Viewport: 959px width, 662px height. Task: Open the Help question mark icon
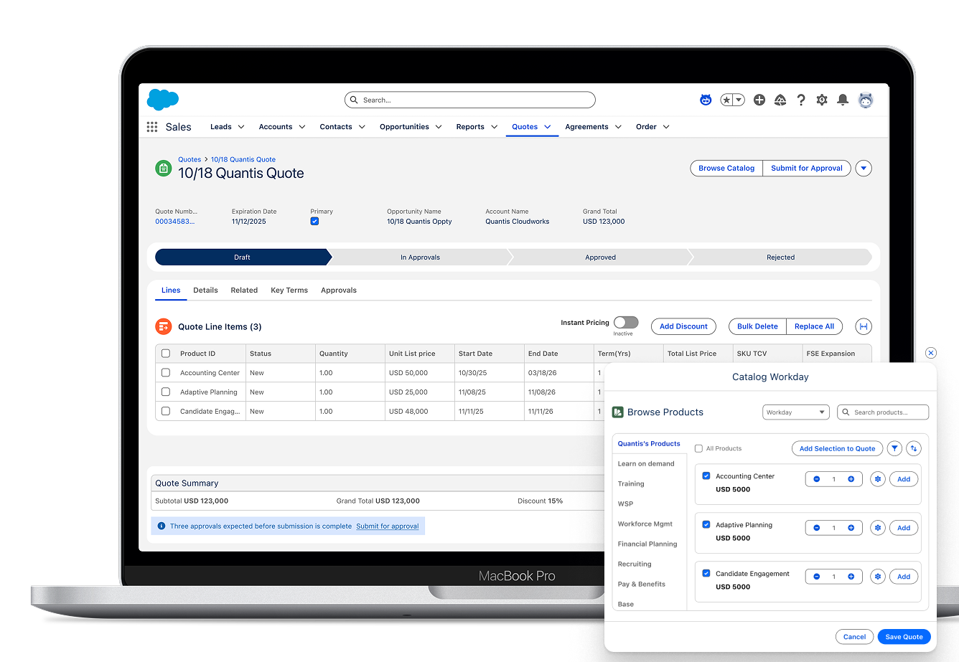[801, 100]
